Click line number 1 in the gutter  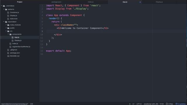pos(42,6)
